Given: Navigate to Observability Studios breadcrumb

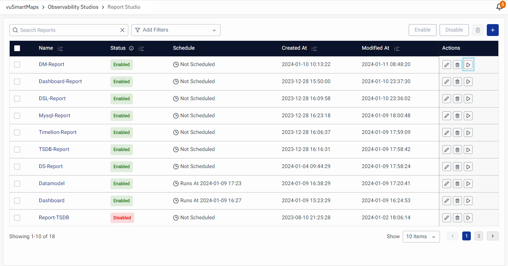Looking at the screenshot, I should 73,7.
